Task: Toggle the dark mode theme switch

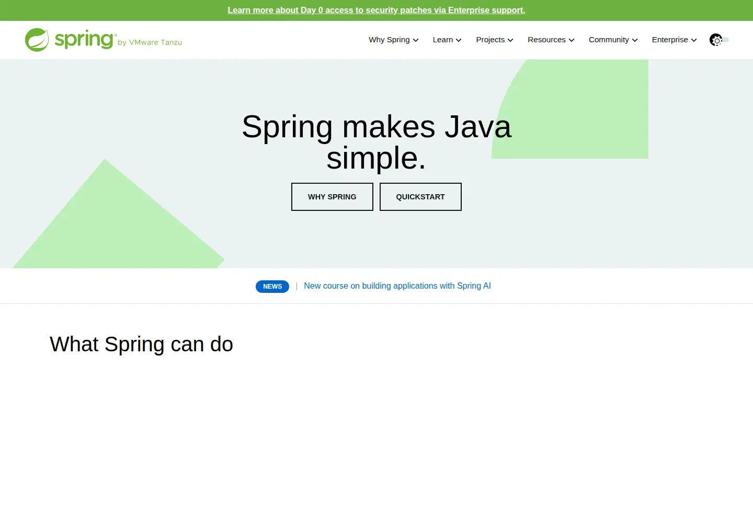Action: (719, 40)
